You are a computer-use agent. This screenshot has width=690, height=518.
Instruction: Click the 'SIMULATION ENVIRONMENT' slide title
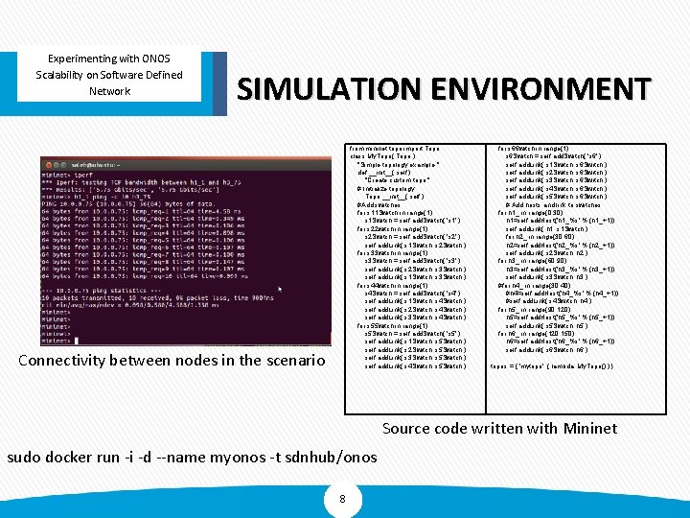pos(444,88)
